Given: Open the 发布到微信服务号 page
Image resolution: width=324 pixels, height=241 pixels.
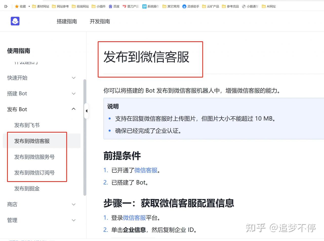Looking at the screenshot, I should click(x=34, y=157).
